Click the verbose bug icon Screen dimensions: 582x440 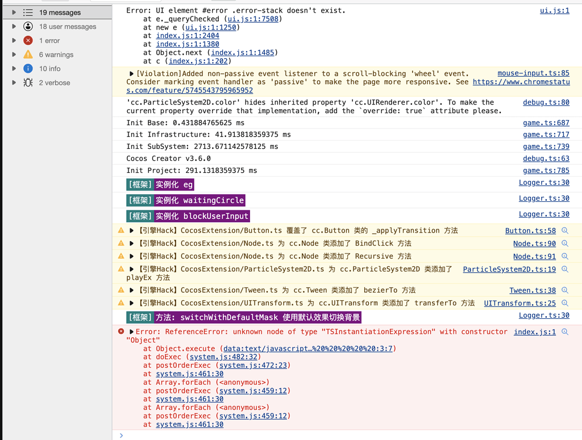click(28, 82)
